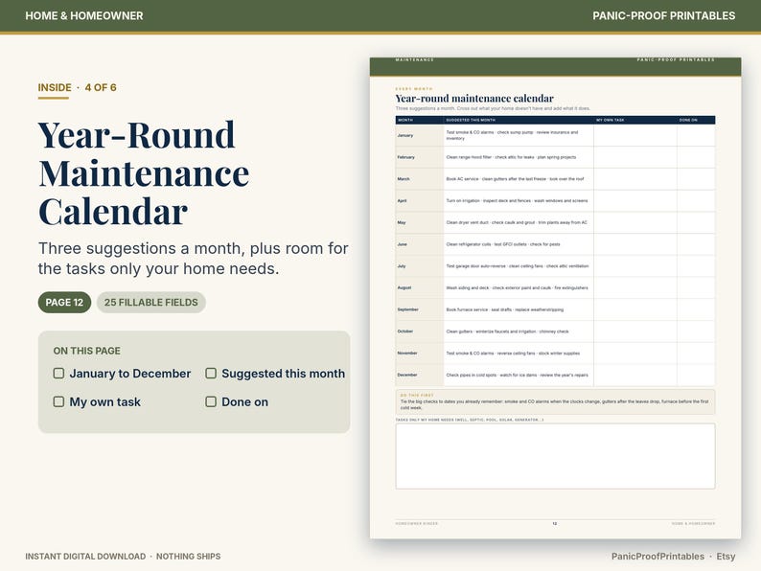
Task: Click the 'Three suggestions a month' subtitle
Action: click(x=194, y=258)
